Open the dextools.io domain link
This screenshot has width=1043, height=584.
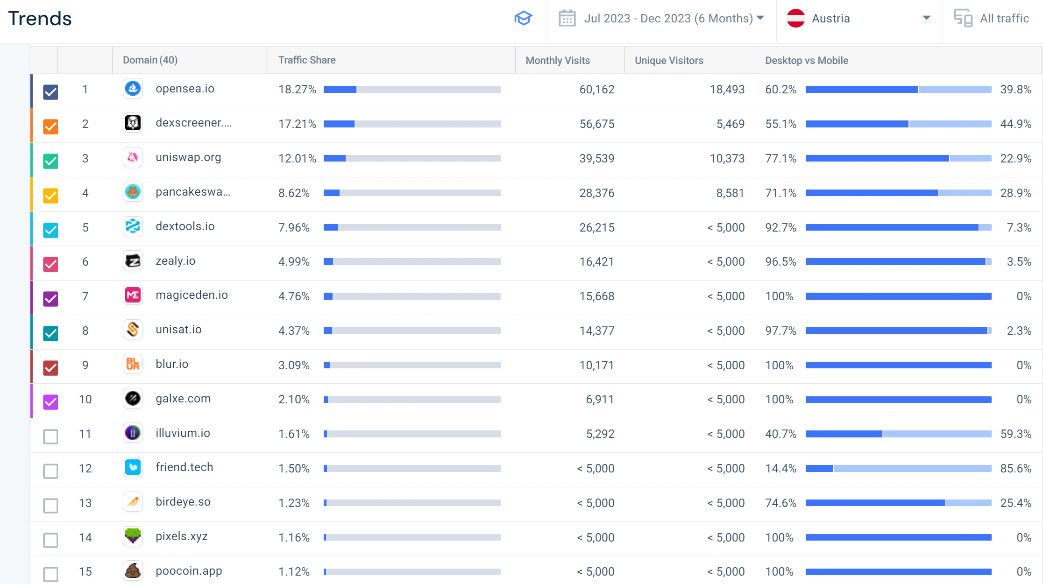tap(185, 226)
